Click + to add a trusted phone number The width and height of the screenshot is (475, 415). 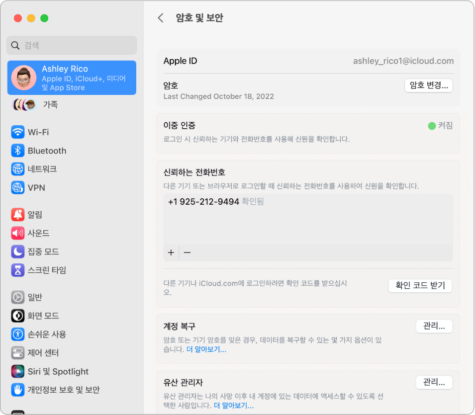point(171,252)
